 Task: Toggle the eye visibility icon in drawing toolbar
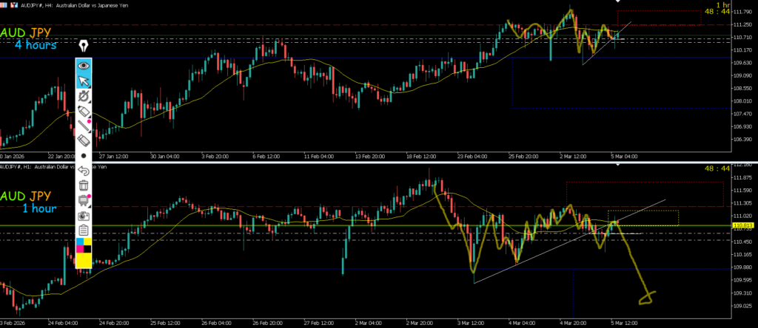coord(84,65)
